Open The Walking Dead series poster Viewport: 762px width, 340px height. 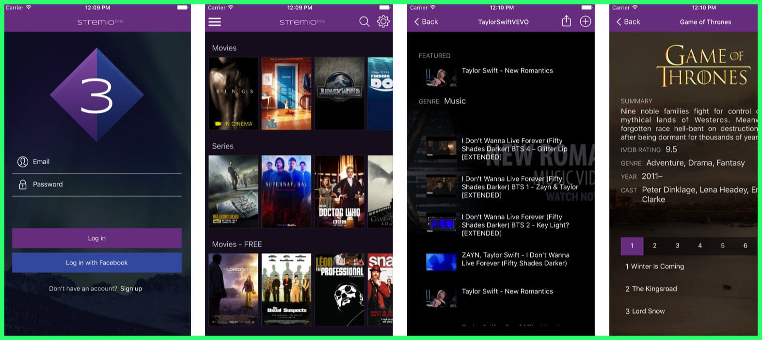(234, 191)
